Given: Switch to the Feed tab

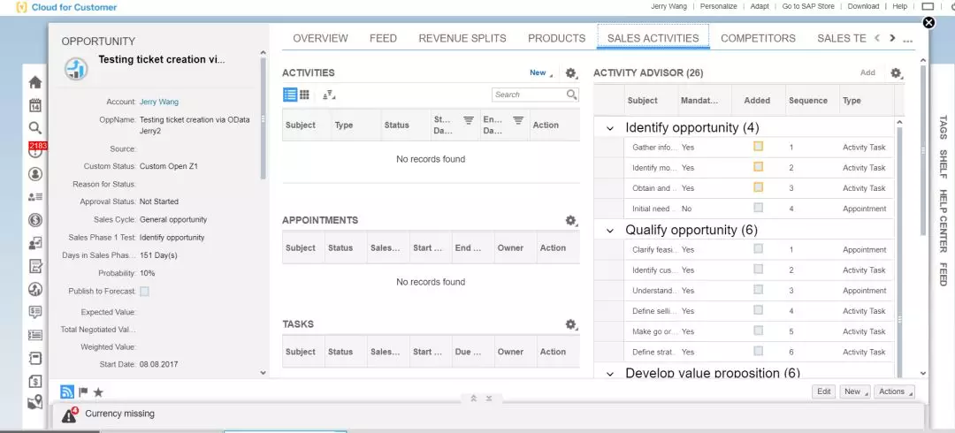Looking at the screenshot, I should pos(383,38).
